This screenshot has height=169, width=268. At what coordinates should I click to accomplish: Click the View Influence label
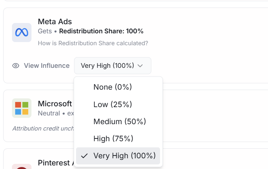coord(47,66)
